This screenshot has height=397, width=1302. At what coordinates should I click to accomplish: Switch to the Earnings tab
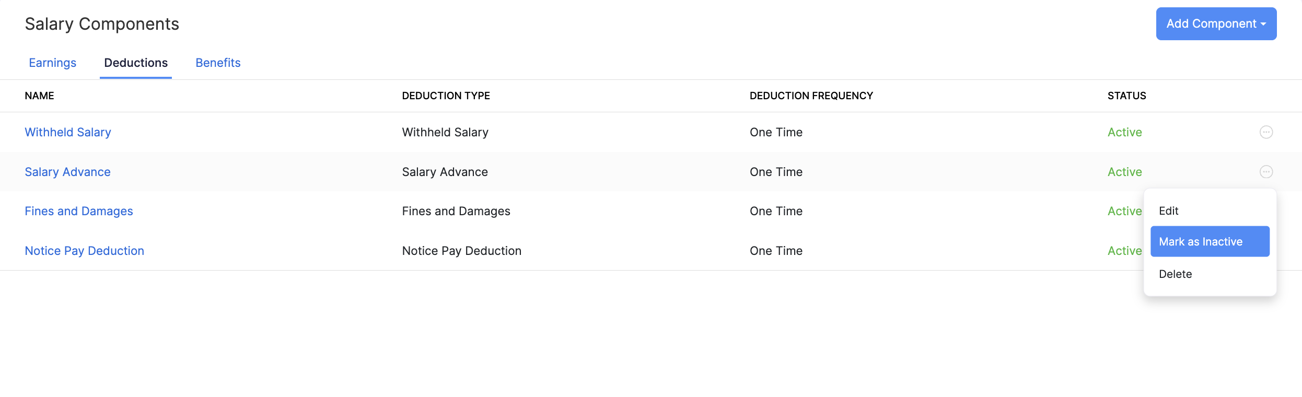53,63
